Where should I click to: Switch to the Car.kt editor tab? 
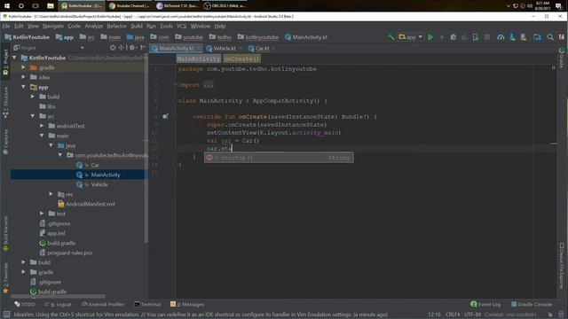262,48
